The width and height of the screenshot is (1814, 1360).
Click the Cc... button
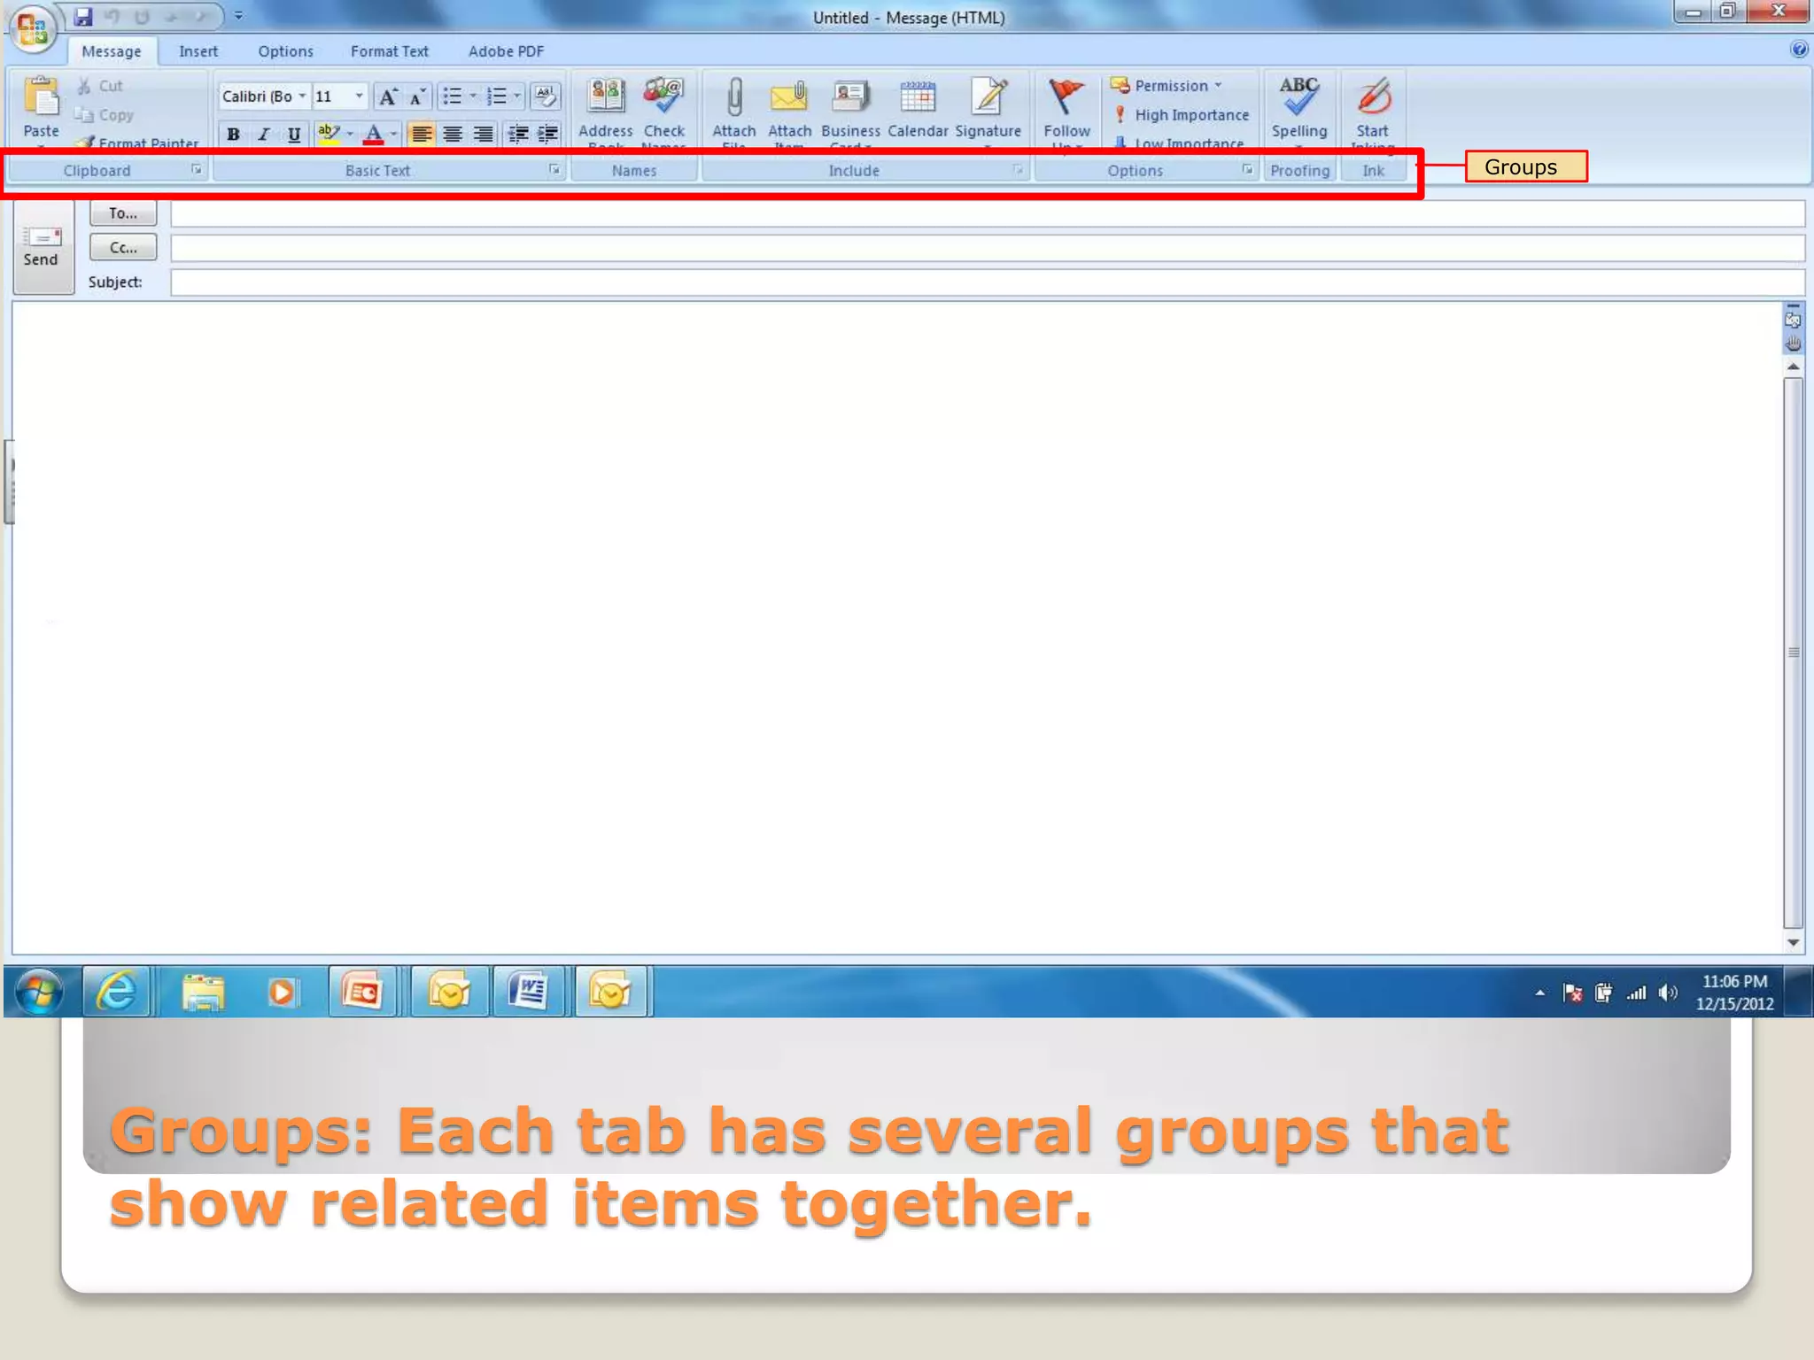coord(123,248)
